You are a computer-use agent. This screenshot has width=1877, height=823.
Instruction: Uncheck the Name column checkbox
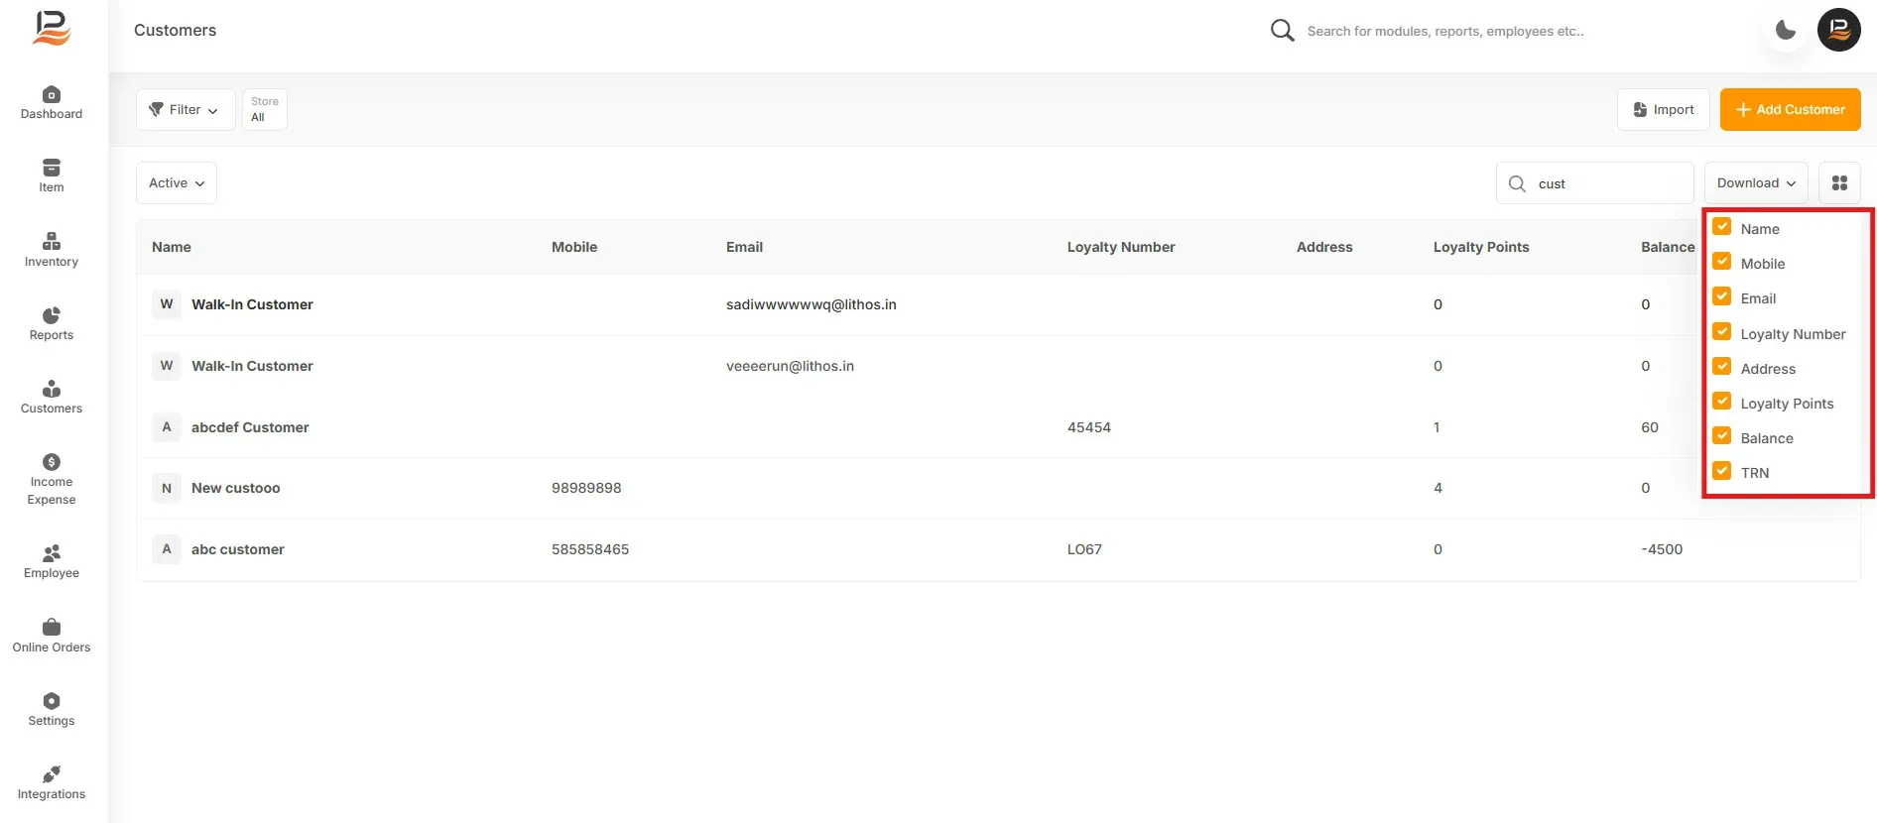pyautogui.click(x=1722, y=227)
